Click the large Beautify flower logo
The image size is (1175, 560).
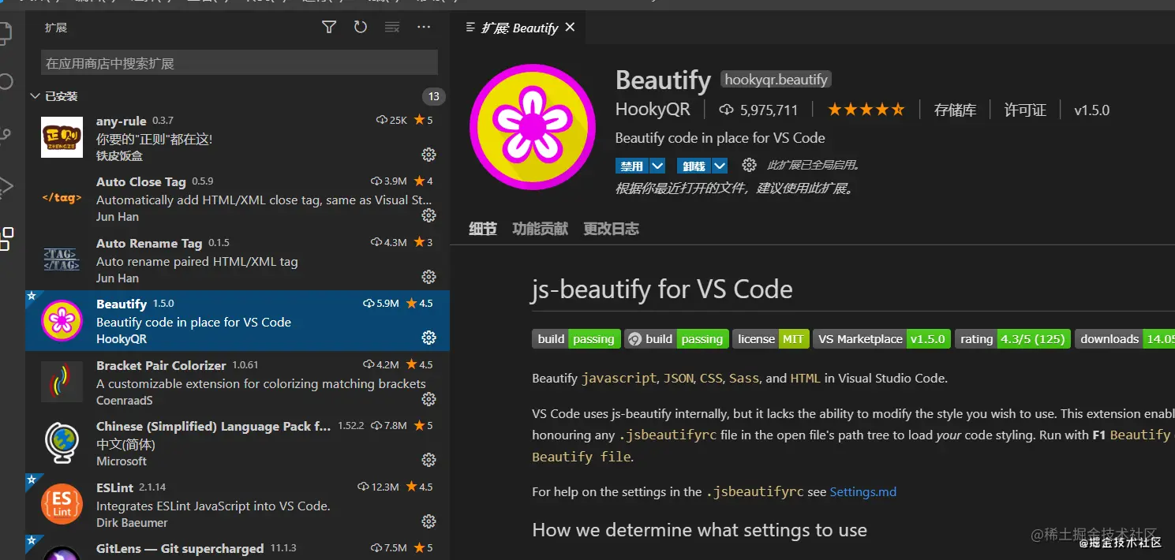[533, 128]
